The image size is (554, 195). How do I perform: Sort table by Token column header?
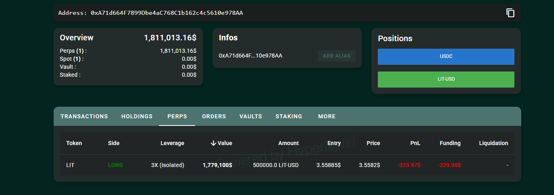[x=74, y=143]
